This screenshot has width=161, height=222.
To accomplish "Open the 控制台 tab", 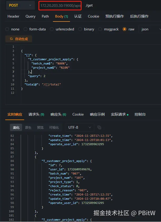I will pyautogui.click(x=140, y=114).
